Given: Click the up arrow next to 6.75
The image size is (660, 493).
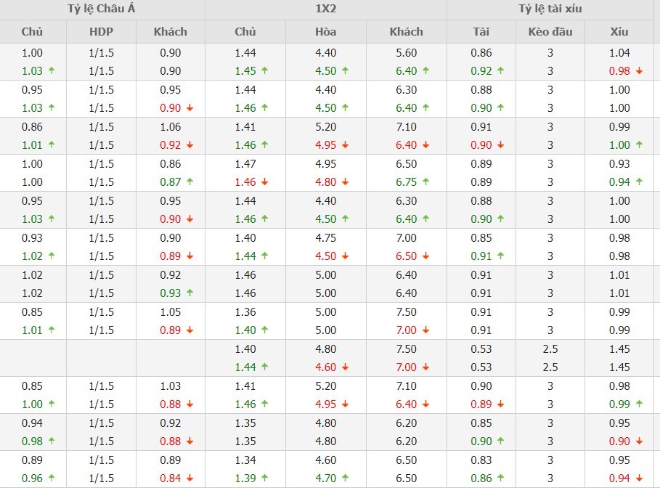Looking at the screenshot, I should tap(425, 182).
